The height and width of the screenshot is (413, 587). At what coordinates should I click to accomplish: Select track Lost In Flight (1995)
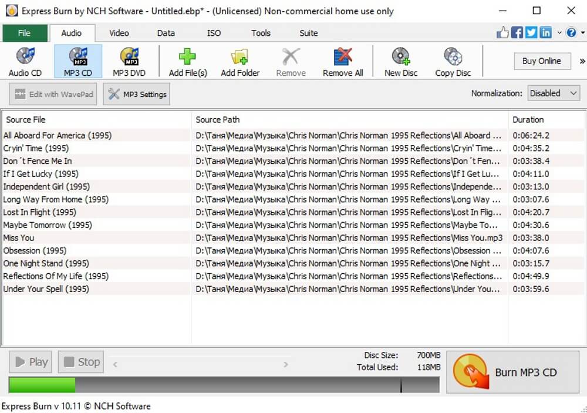point(40,212)
